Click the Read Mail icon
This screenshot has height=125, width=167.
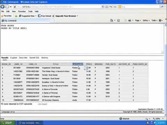(x=125, y=20)
